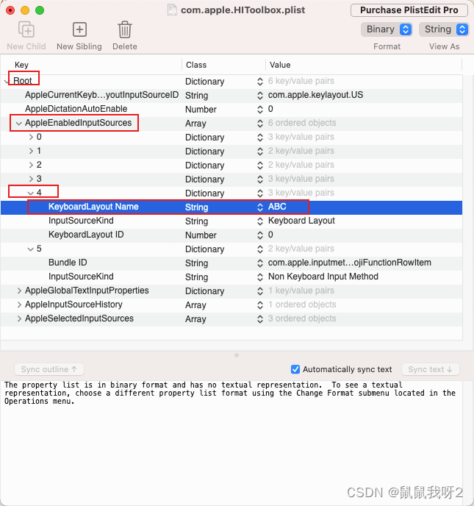
Task: Open class stepper for KeyboardLayout ID row
Action: (260, 235)
